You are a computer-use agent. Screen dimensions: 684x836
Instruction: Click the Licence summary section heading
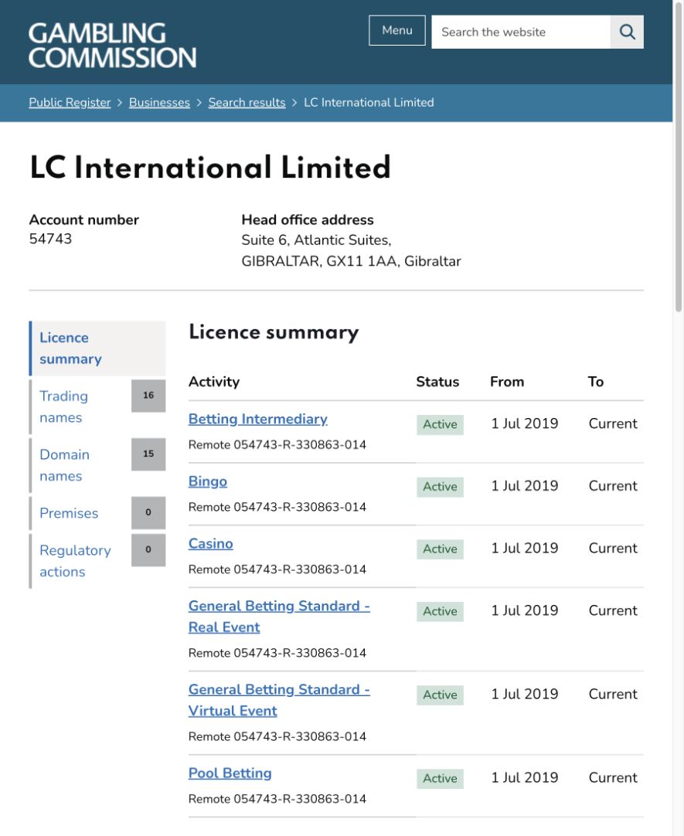274,332
